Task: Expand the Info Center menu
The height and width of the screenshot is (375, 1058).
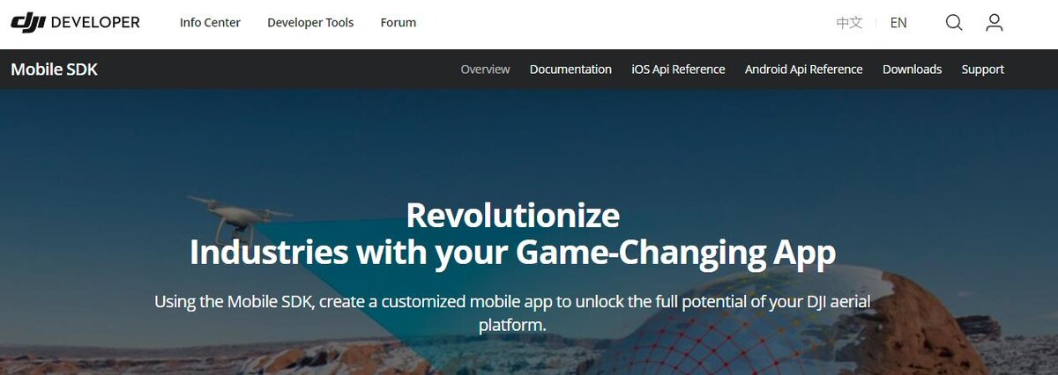Action: click(210, 23)
